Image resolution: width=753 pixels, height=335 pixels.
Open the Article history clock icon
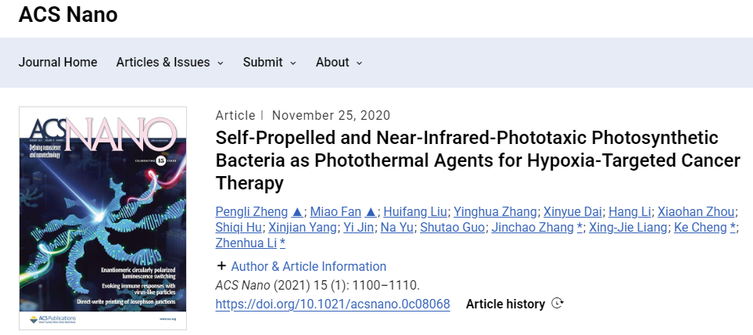(x=557, y=303)
